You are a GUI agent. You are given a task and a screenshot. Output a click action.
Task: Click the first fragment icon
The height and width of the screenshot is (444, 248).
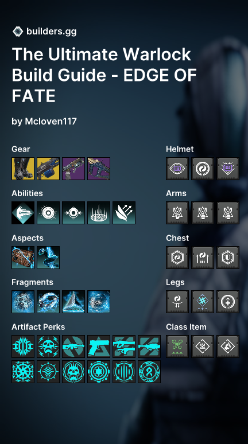[23, 302]
